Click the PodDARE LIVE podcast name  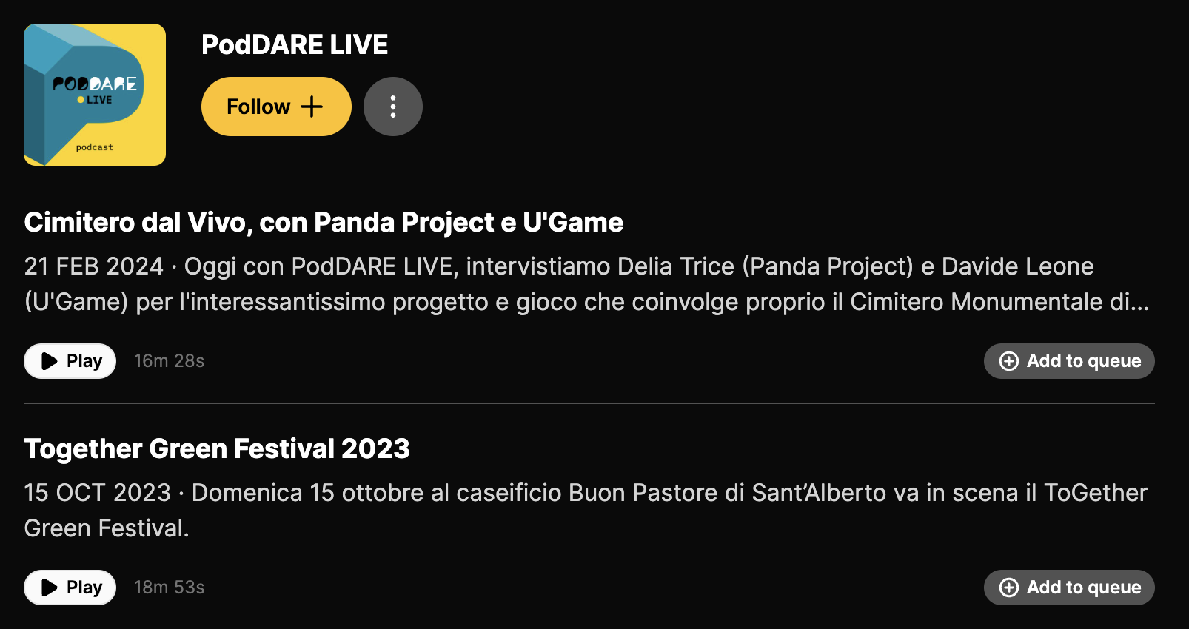pyautogui.click(x=295, y=44)
